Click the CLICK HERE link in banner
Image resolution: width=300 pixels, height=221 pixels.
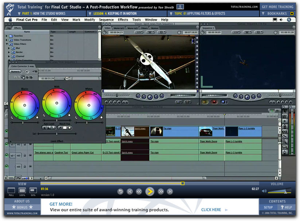pos(211,210)
